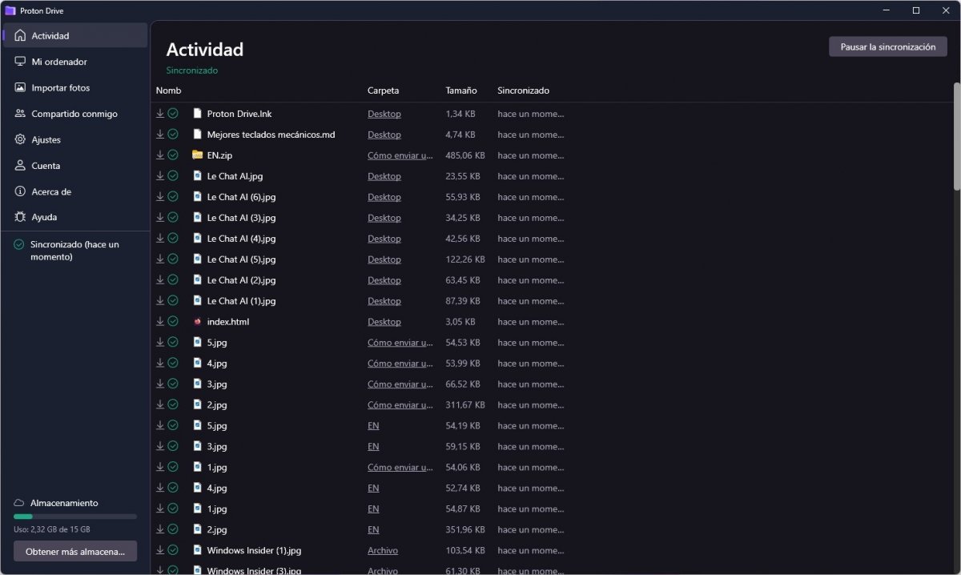Open Desktop folder link for index.html
The image size is (961, 575).
(x=384, y=322)
